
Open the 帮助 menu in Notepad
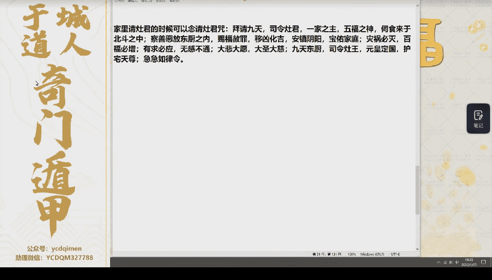[175, 1]
